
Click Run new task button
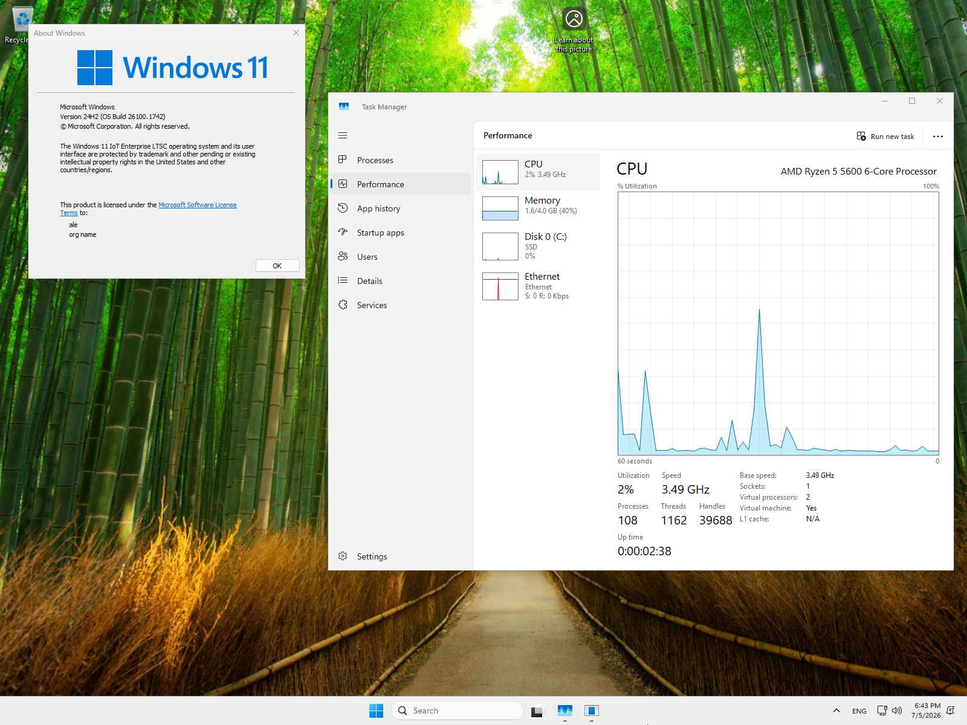pyautogui.click(x=886, y=137)
